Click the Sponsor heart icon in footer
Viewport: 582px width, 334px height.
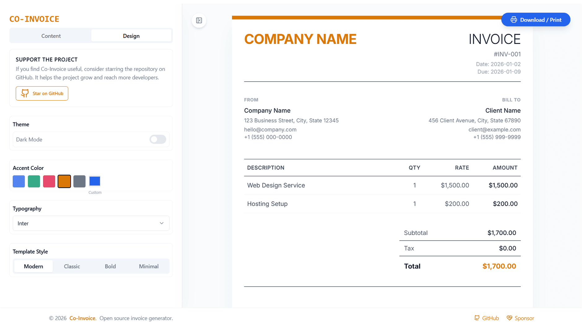click(509, 318)
